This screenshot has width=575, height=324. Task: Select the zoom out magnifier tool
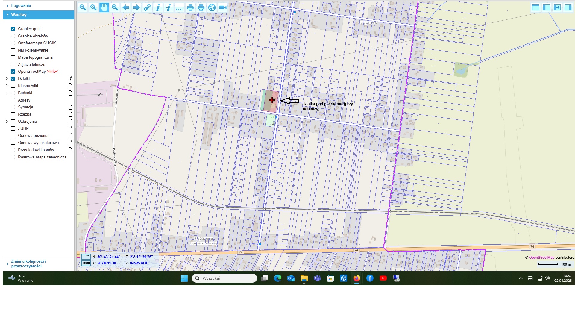pyautogui.click(x=93, y=8)
